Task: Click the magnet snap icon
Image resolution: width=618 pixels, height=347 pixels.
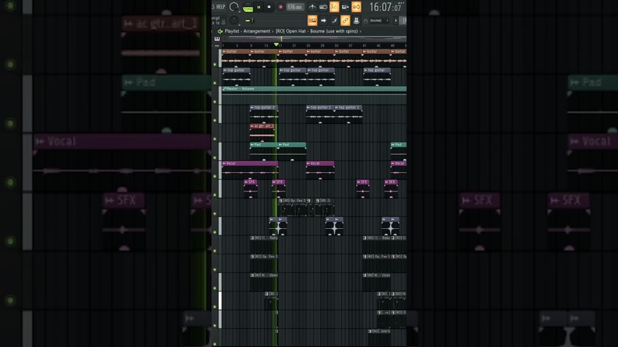Action: click(x=365, y=21)
